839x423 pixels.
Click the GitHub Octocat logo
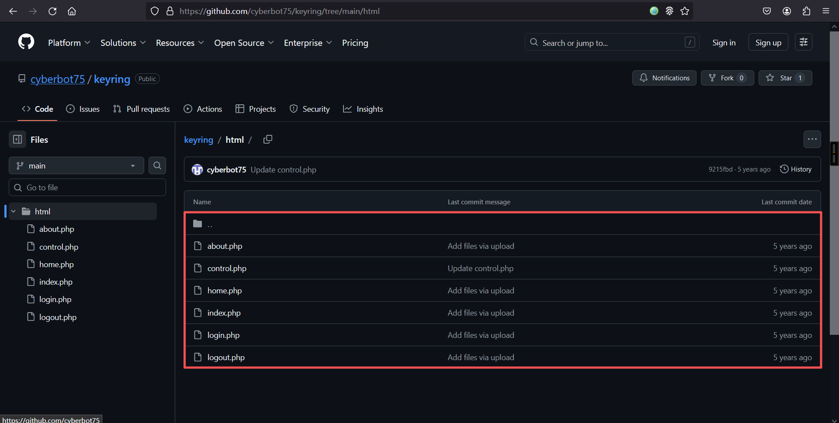[x=26, y=42]
